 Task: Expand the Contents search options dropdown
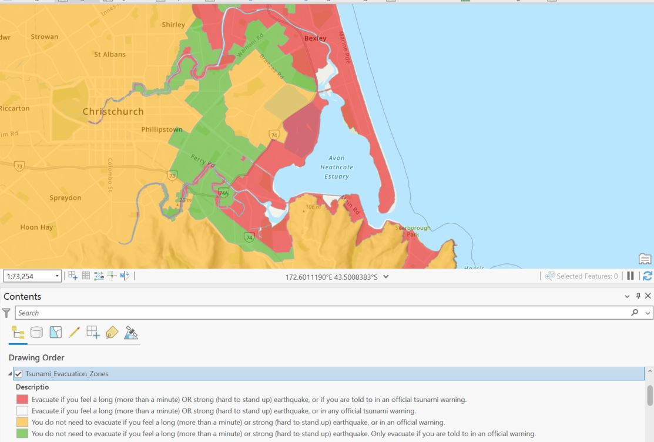648,313
